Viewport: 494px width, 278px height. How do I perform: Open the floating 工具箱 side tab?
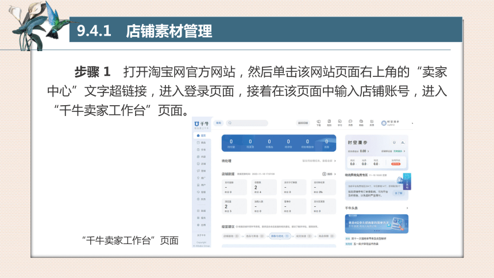coord(407,182)
